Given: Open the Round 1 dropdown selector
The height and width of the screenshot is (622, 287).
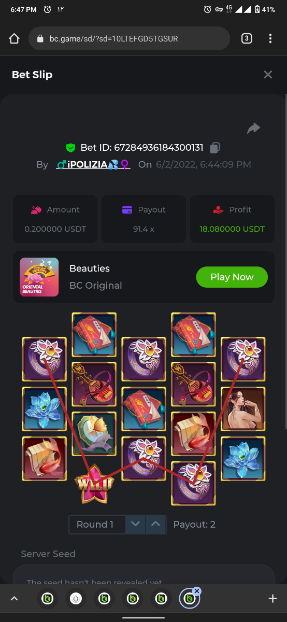Looking at the screenshot, I should coord(97,525).
